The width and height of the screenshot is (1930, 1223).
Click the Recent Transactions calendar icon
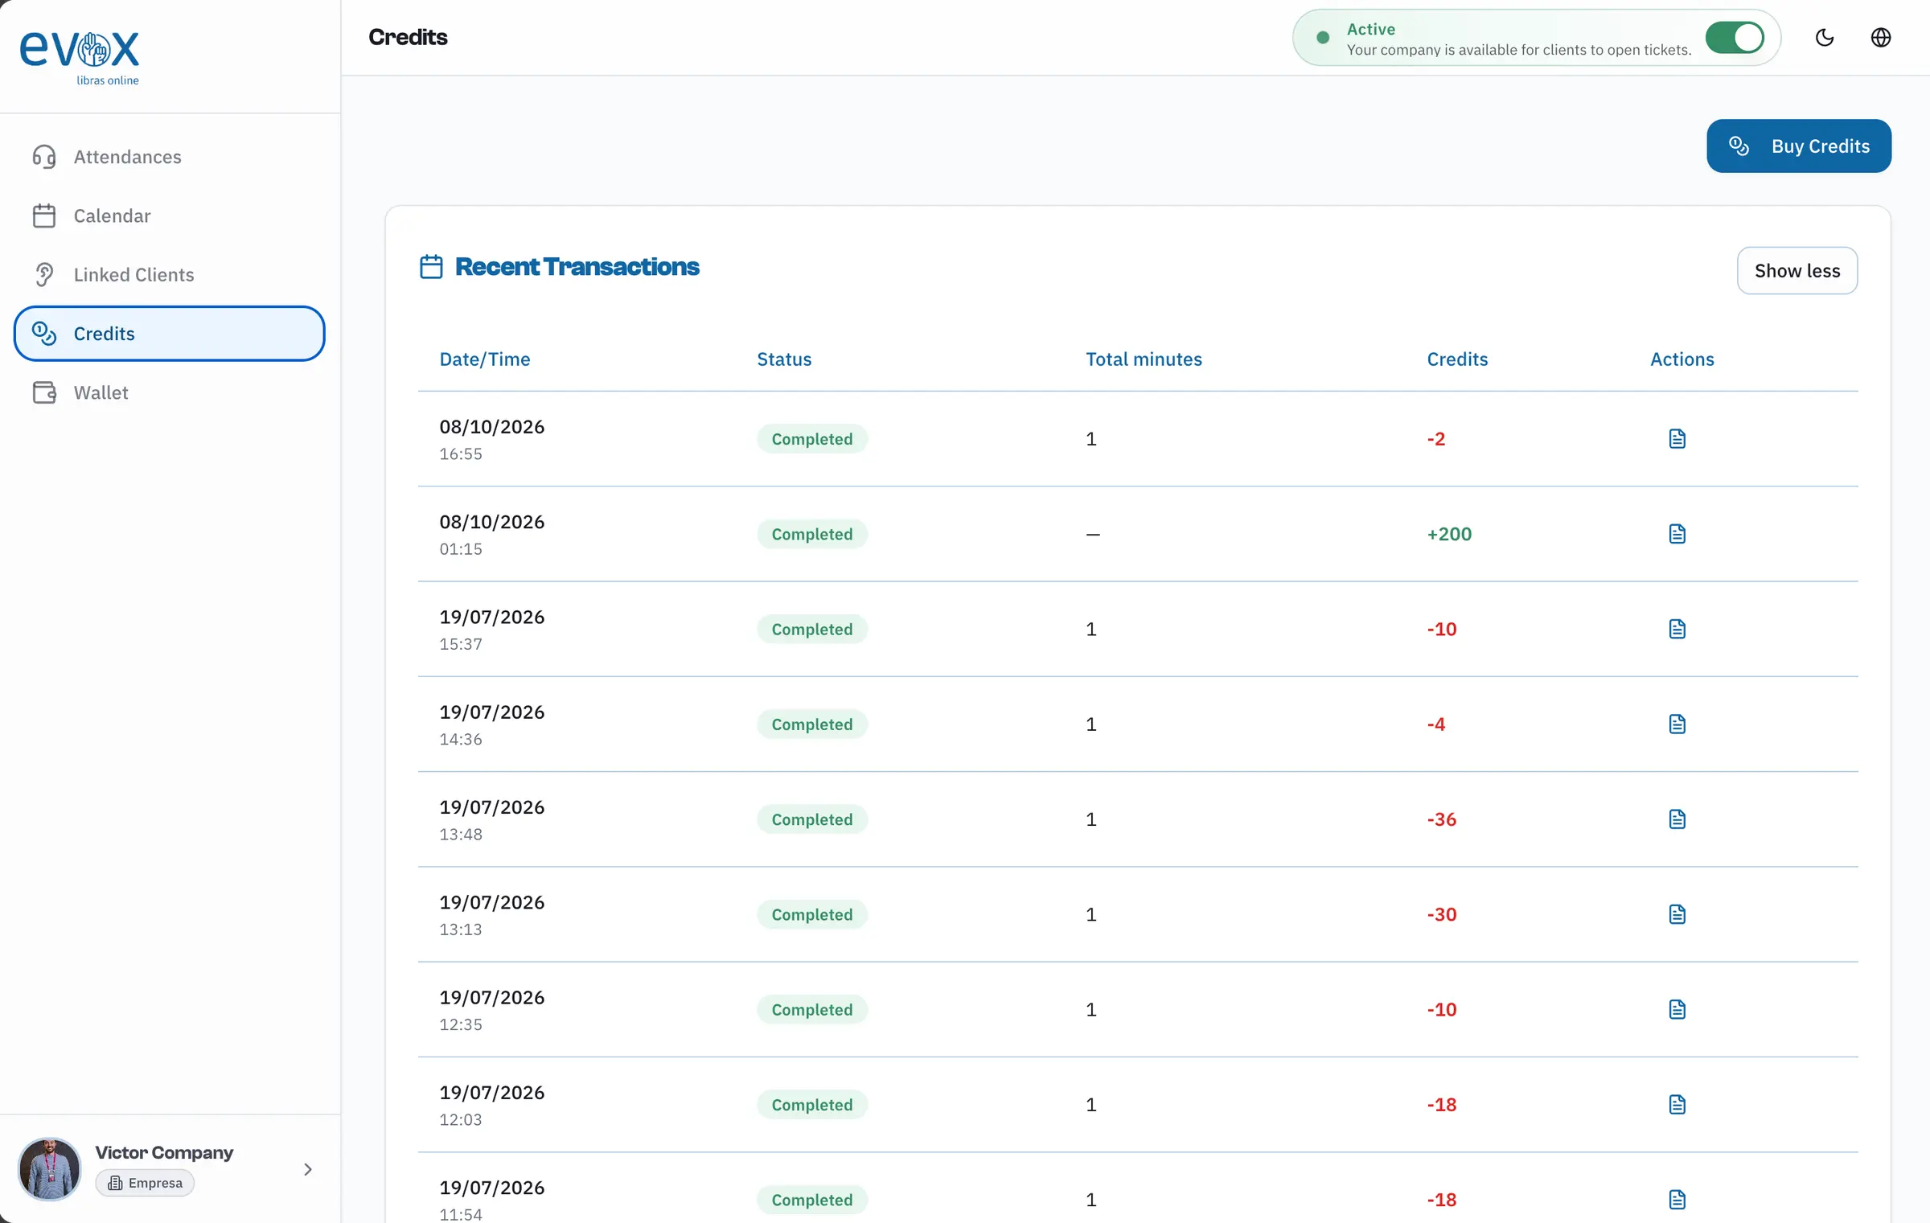[x=431, y=267]
